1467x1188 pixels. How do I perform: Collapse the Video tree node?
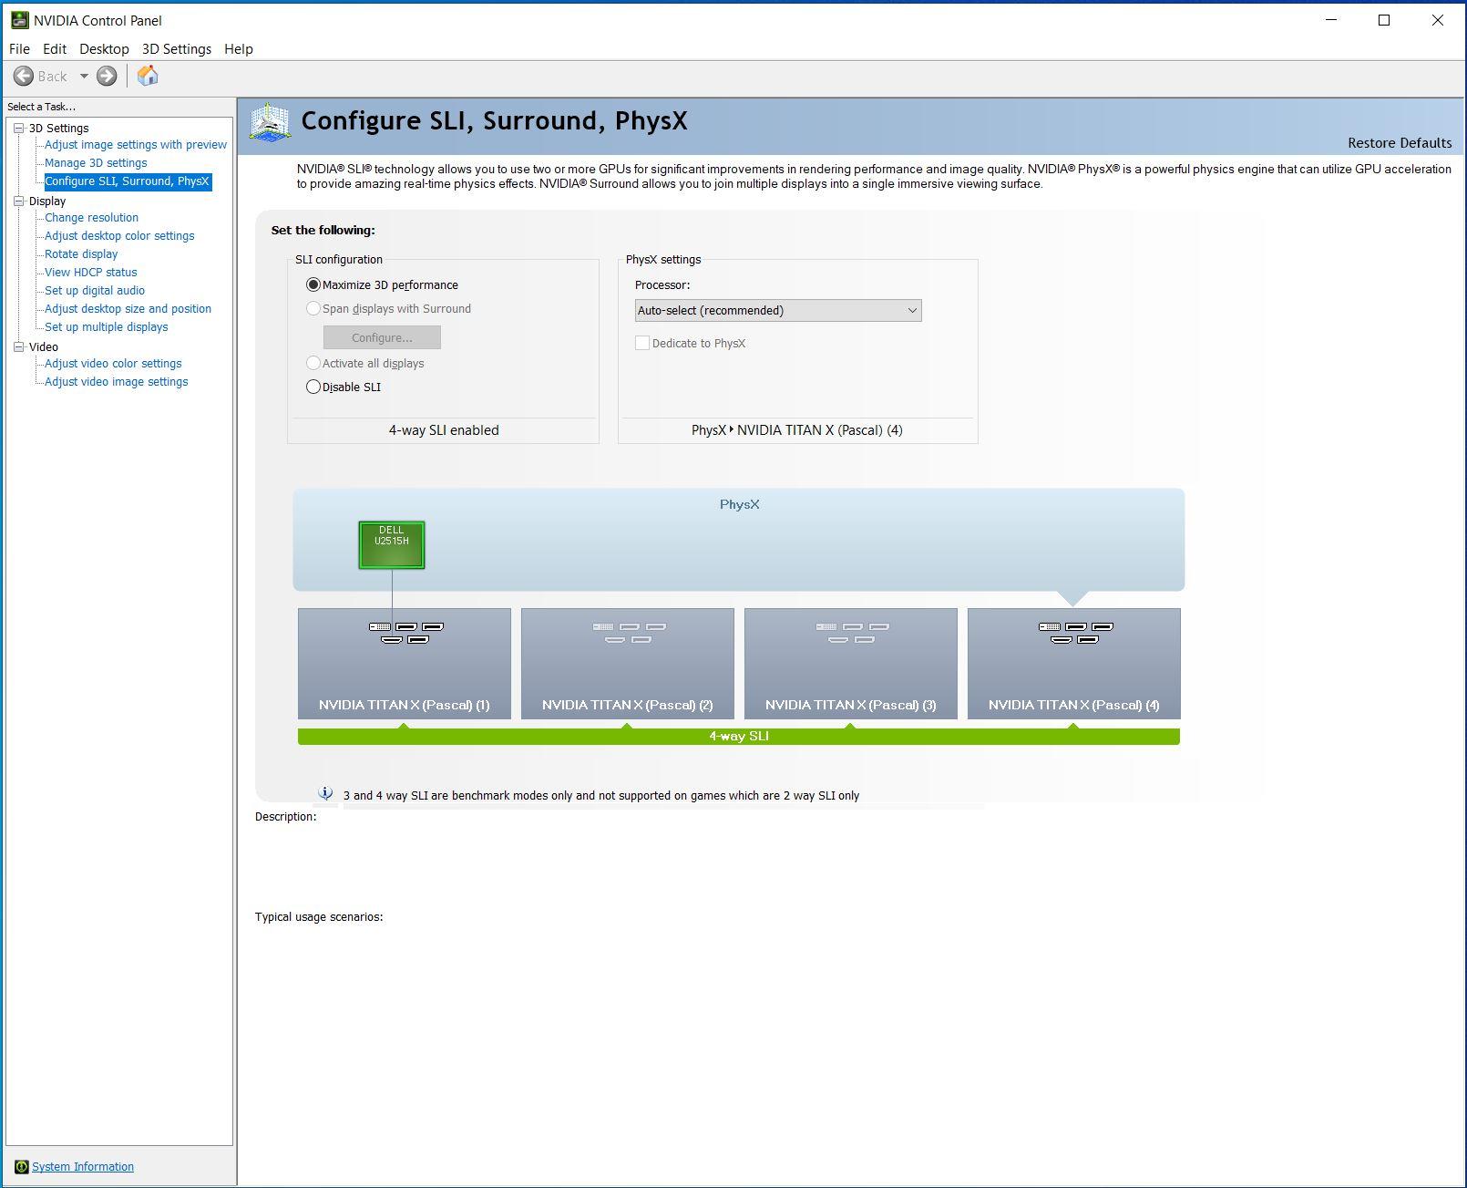[18, 347]
